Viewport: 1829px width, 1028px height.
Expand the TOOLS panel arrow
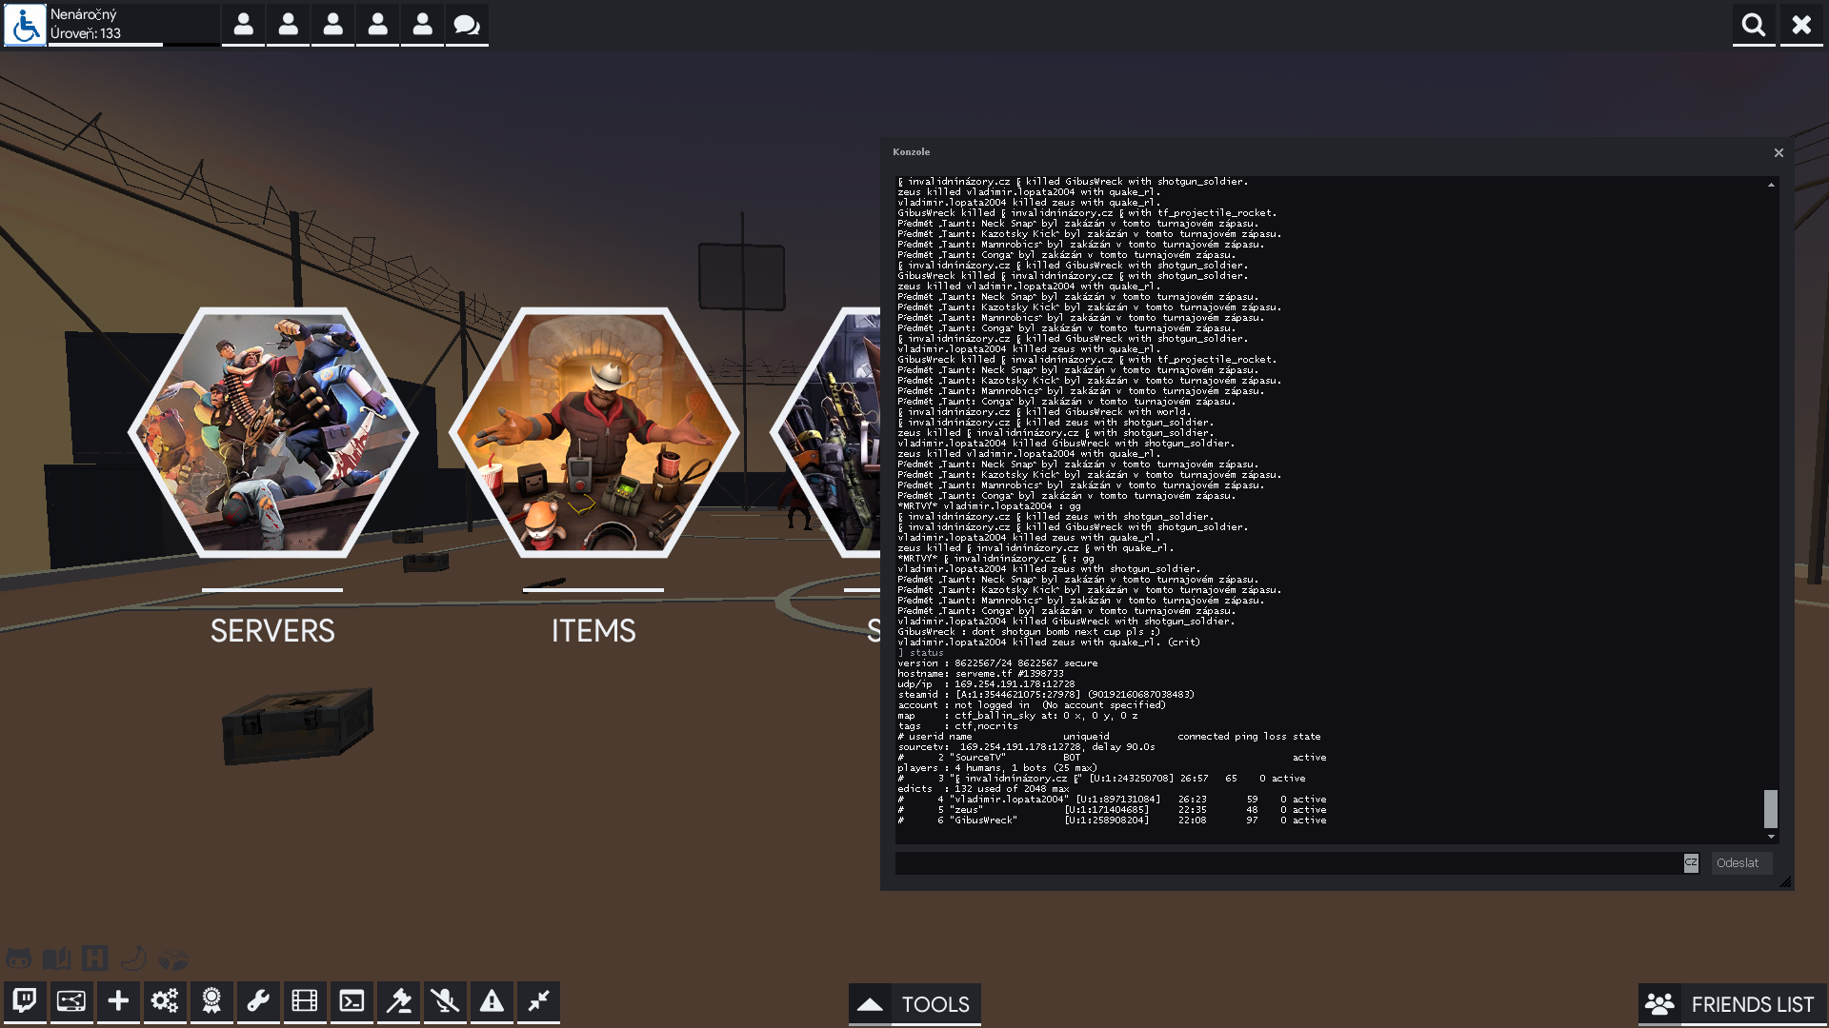click(870, 1004)
